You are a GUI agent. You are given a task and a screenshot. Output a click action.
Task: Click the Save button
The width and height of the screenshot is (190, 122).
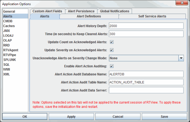point(164,117)
